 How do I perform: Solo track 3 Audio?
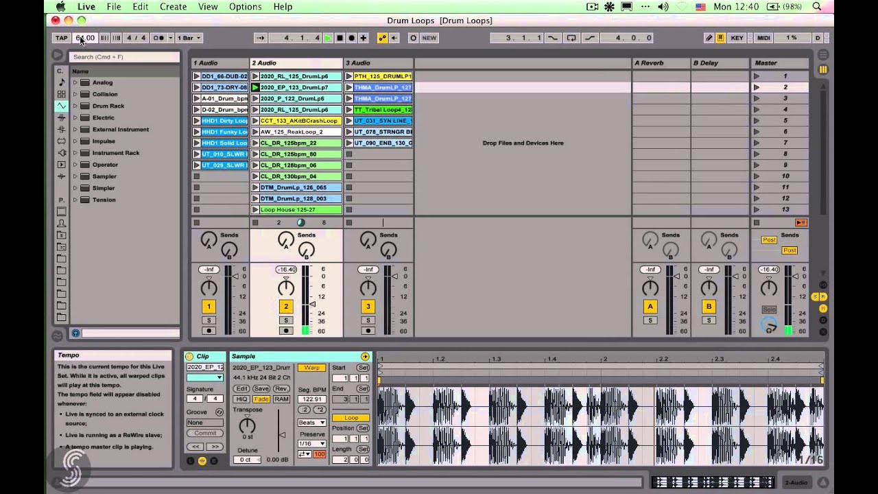pos(368,320)
